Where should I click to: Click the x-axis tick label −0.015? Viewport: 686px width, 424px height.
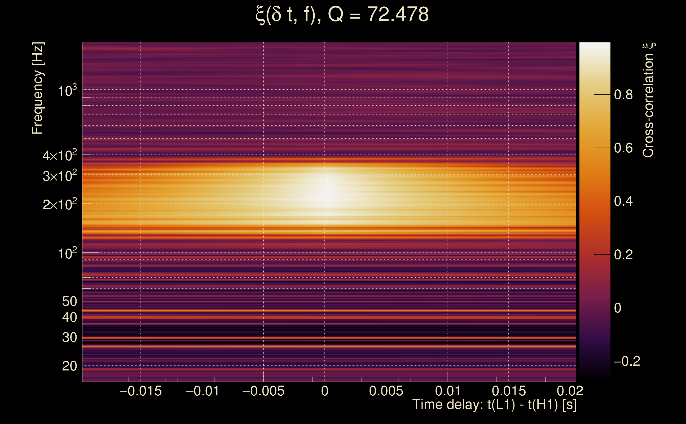point(140,391)
